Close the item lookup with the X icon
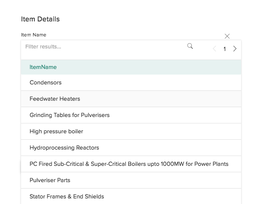This screenshot has height=204, width=260. 227,36
